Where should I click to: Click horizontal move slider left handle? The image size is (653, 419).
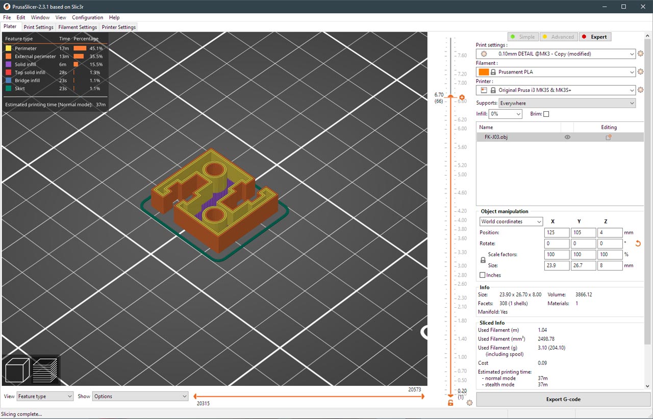pos(196,397)
